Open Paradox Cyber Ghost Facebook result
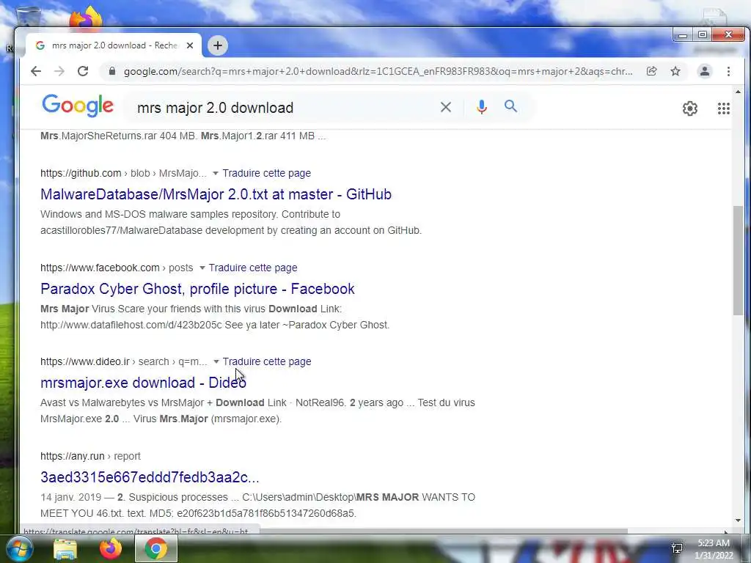Image resolution: width=751 pixels, height=563 pixels. point(197,289)
